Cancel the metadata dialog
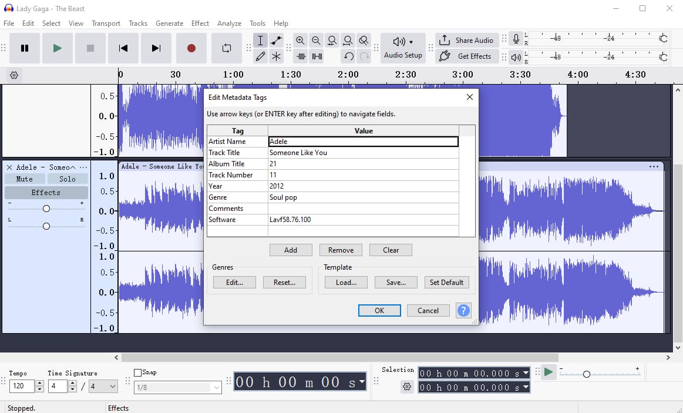 click(x=428, y=311)
